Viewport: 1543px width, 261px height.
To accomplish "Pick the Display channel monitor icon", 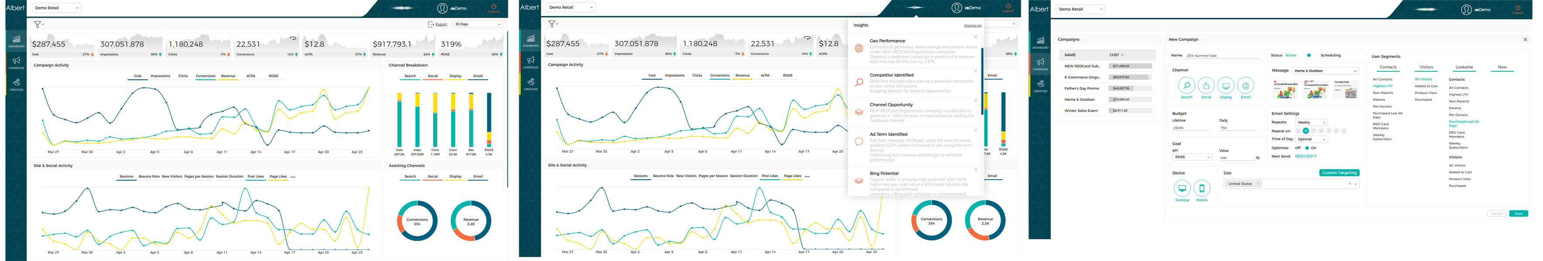I will click(x=1225, y=85).
